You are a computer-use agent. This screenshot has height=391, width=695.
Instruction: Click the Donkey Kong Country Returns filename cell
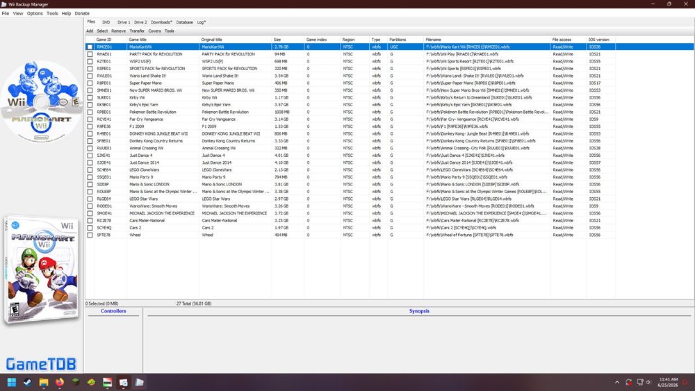[486, 141]
